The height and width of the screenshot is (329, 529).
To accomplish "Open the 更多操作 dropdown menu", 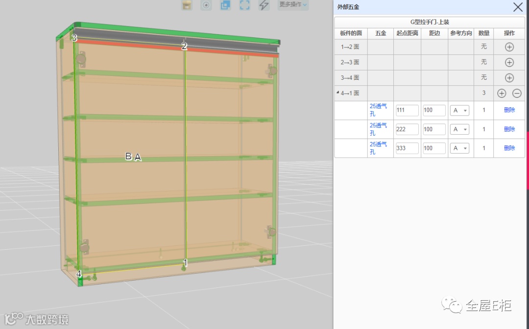I will (293, 4).
